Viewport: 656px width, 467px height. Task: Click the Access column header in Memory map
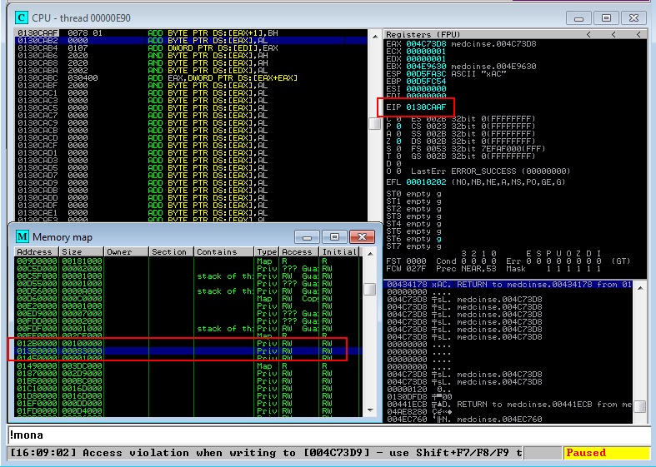[298, 252]
